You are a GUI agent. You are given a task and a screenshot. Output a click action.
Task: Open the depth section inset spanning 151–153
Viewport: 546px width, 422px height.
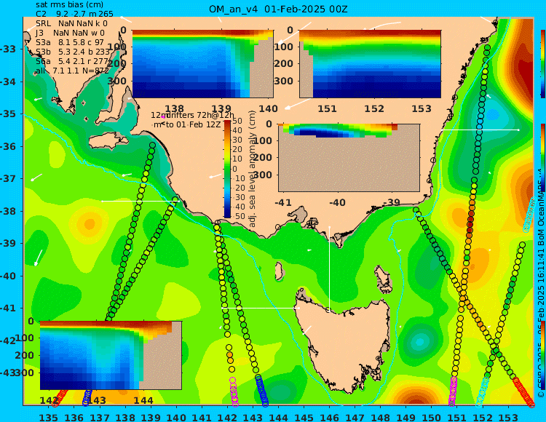click(x=370, y=64)
